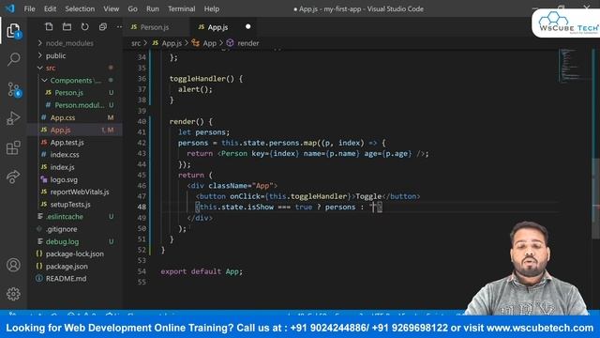
Task: Open the Live Share icon in activity bar
Action: [x=13, y=177]
